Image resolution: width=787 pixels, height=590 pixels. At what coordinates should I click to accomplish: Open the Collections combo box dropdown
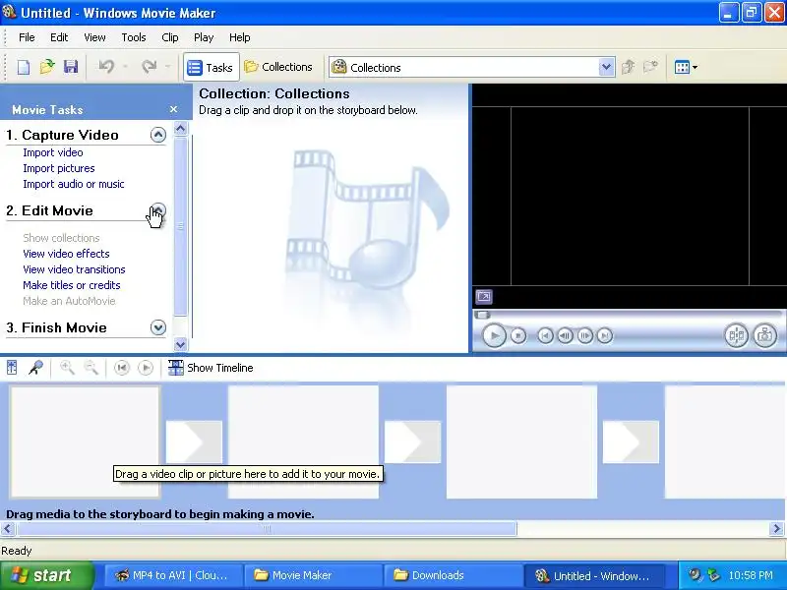606,67
